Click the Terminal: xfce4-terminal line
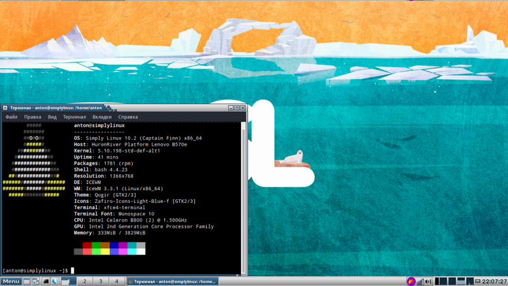The width and height of the screenshot is (508, 286). (110, 207)
